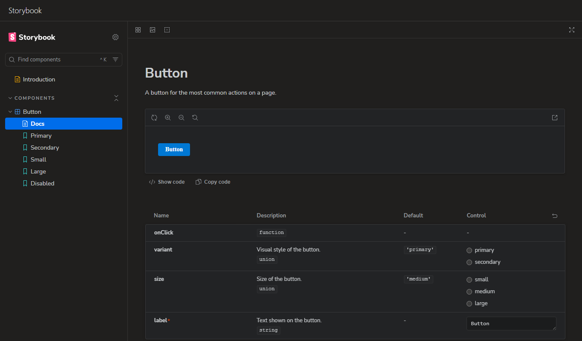Reset zoom in the preview toolbar
Image resolution: width=582 pixels, height=341 pixels.
coord(195,118)
